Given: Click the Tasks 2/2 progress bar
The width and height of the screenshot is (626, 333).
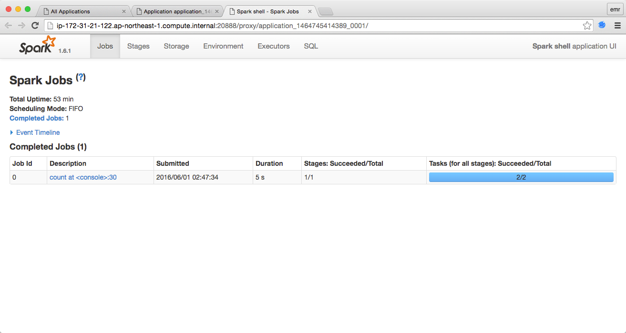Looking at the screenshot, I should tap(521, 177).
